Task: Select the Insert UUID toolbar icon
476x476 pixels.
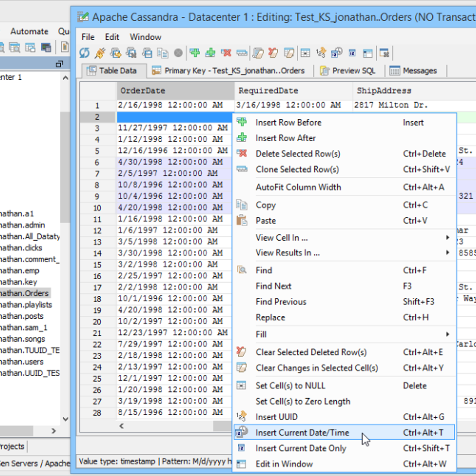Action: coord(321,53)
